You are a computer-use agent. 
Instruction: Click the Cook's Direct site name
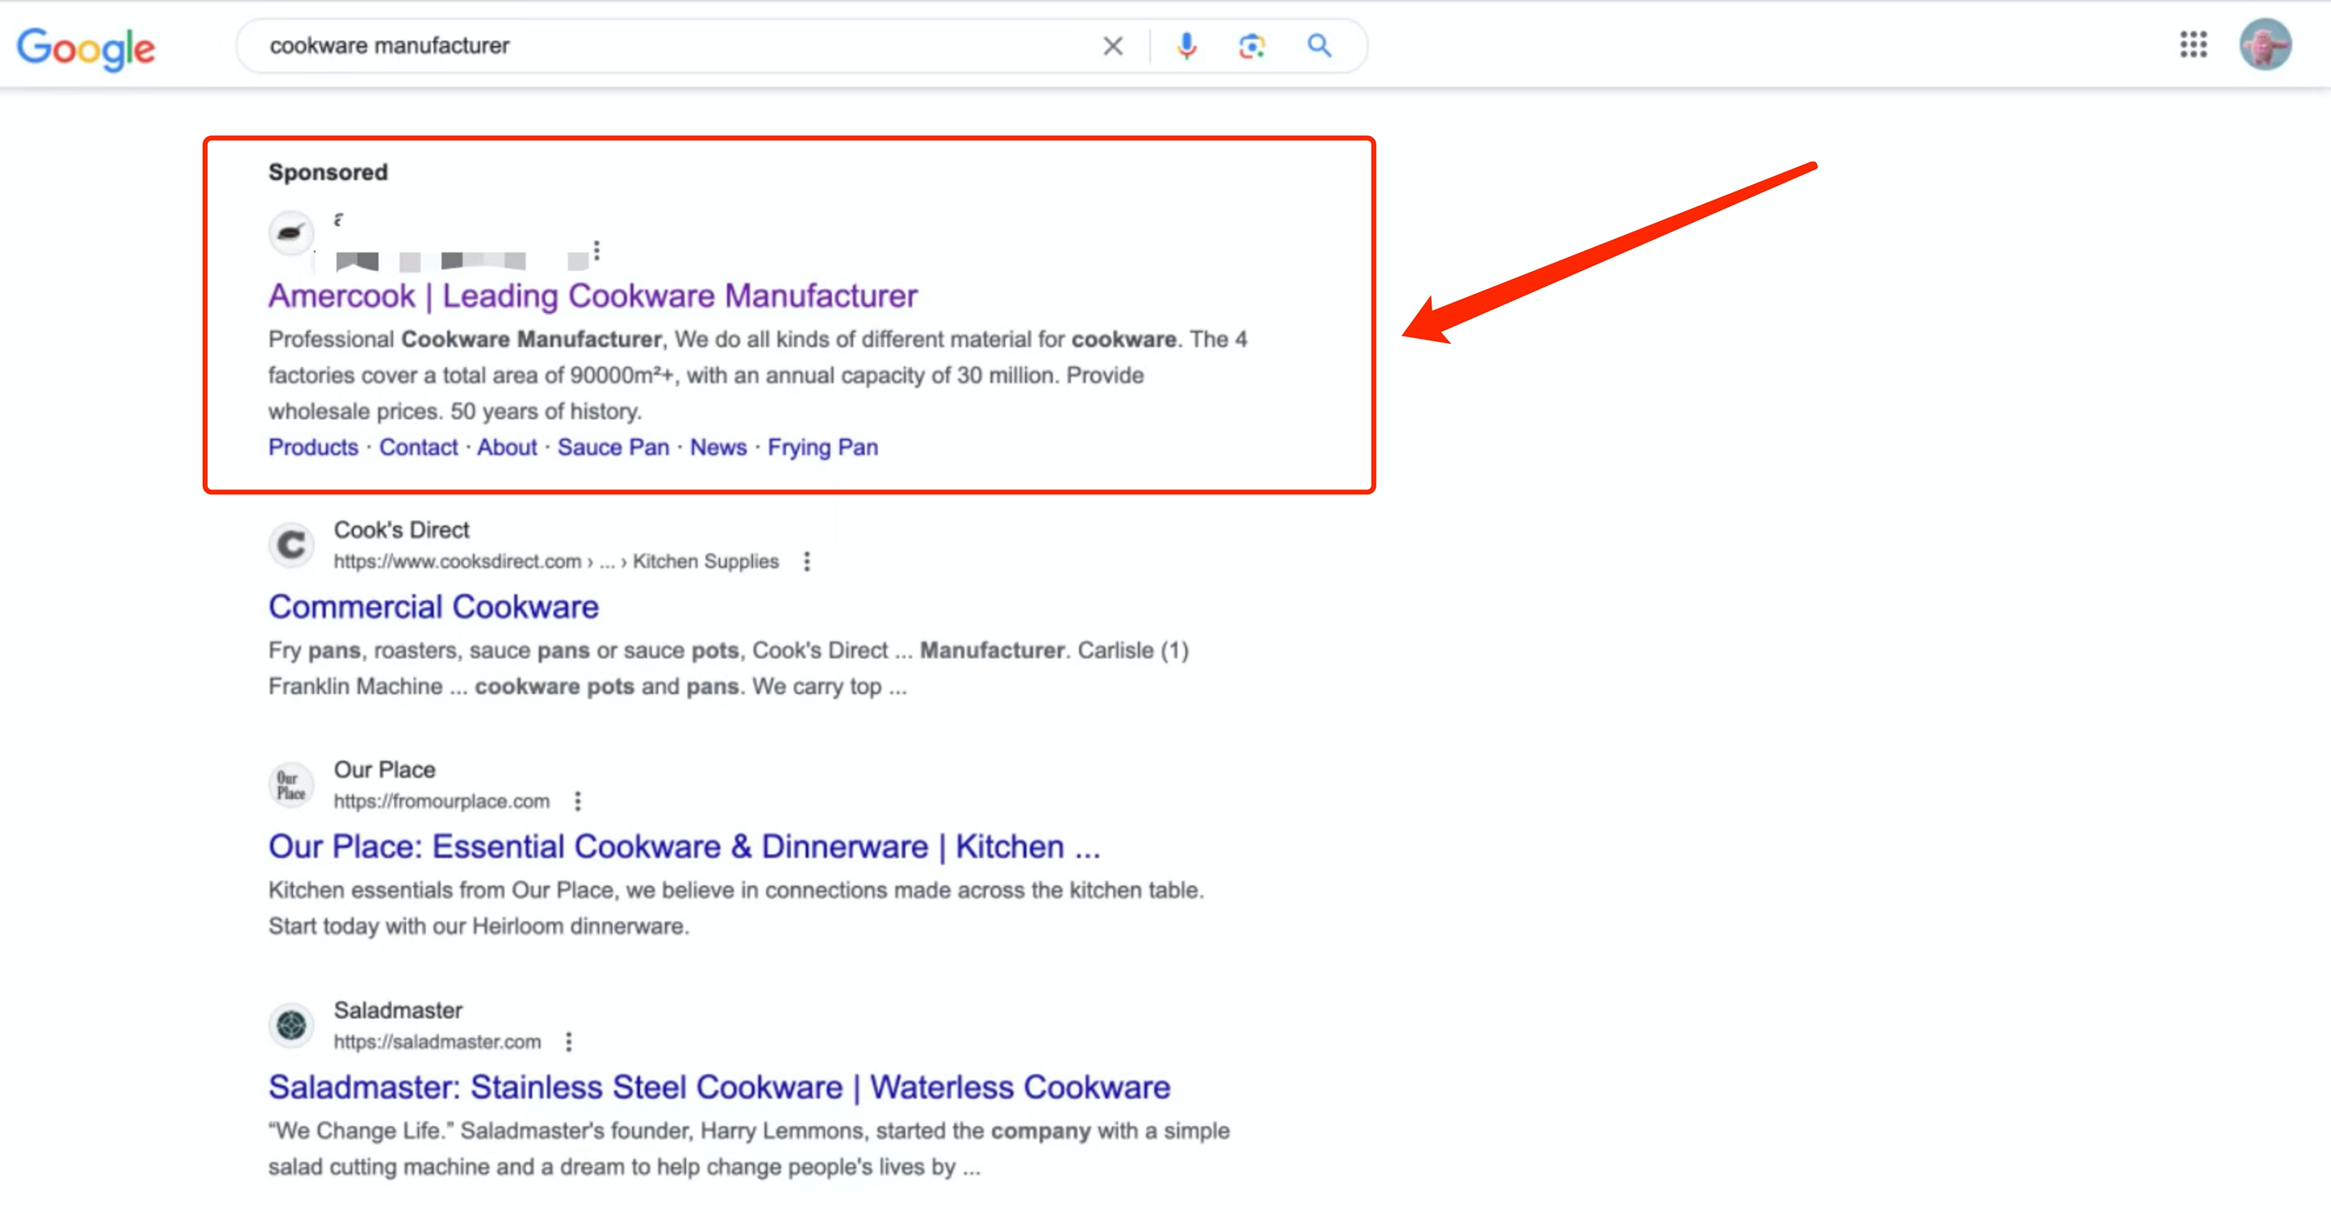pos(402,530)
